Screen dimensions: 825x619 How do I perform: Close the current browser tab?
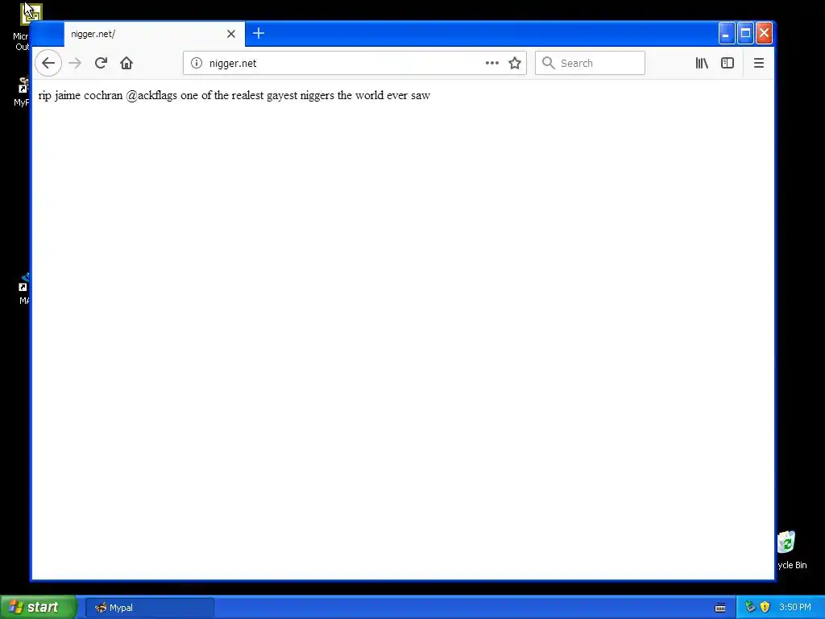pos(231,34)
